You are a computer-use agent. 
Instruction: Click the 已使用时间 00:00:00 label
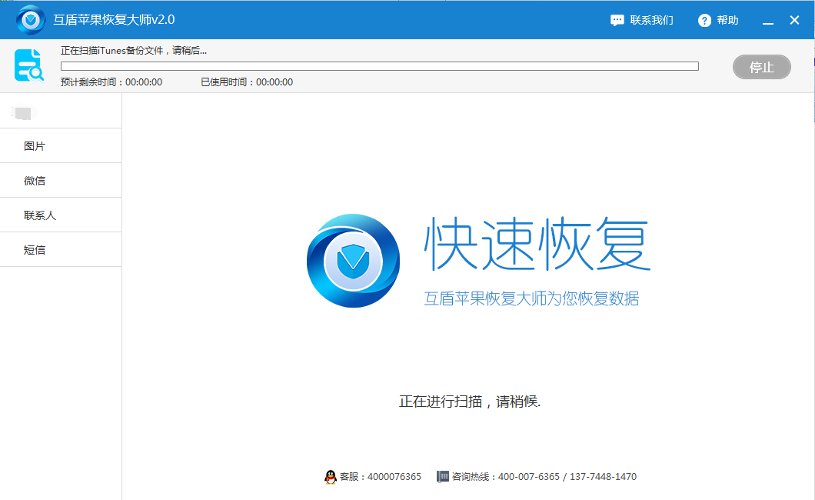(x=247, y=82)
